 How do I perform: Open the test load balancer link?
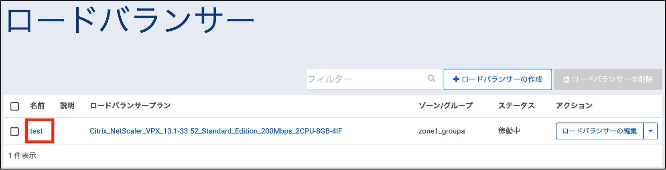[37, 131]
